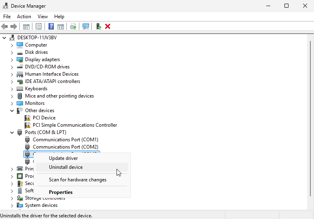Open the View menu

click(x=42, y=17)
